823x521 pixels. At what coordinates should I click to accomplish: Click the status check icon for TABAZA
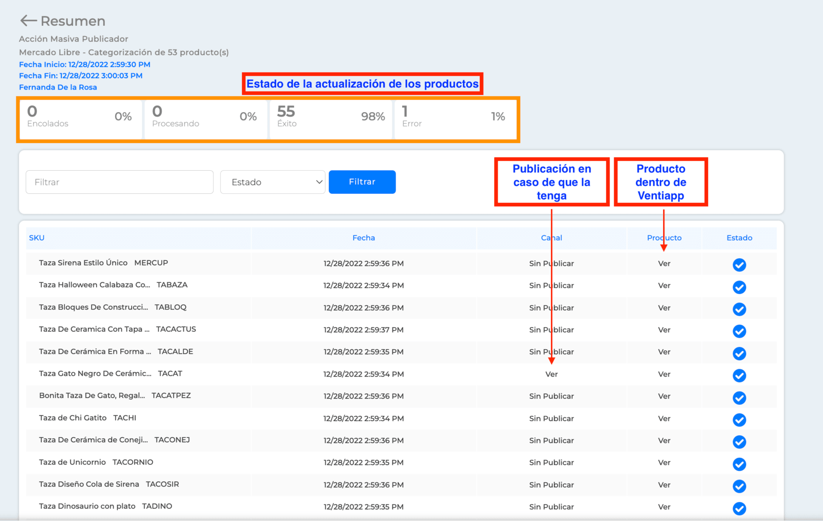(x=739, y=286)
